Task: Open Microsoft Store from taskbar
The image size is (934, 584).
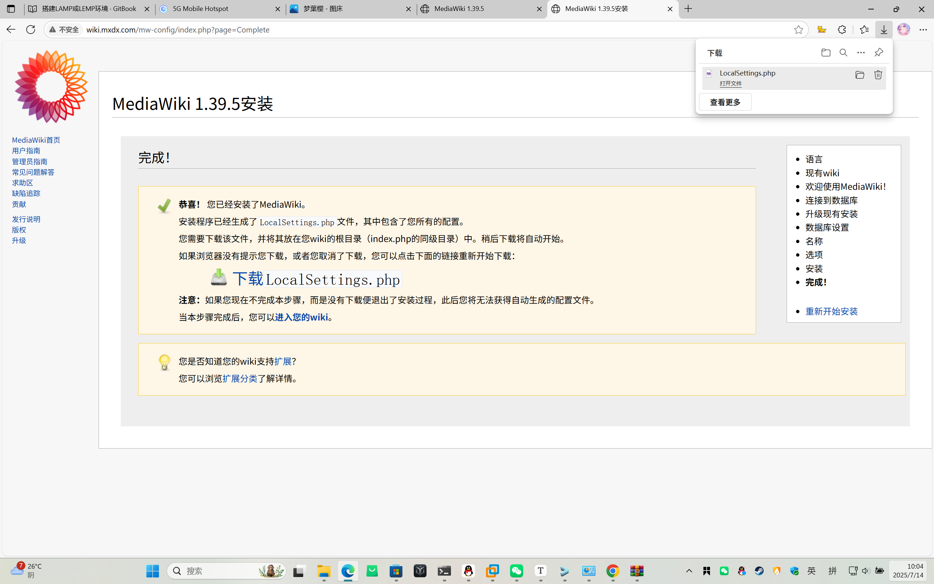Action: (396, 571)
